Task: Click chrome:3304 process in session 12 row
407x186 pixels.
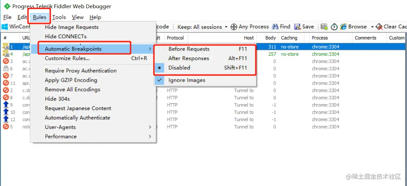Action: click(325, 120)
